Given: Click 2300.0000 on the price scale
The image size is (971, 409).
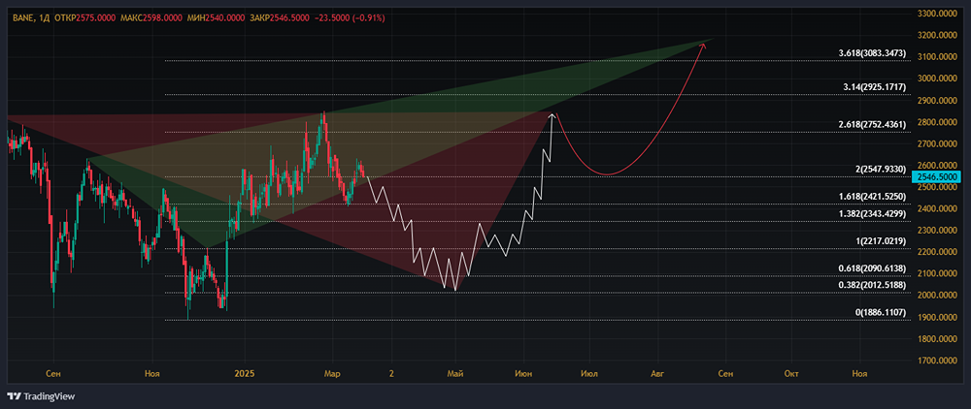Looking at the screenshot, I should [x=937, y=231].
